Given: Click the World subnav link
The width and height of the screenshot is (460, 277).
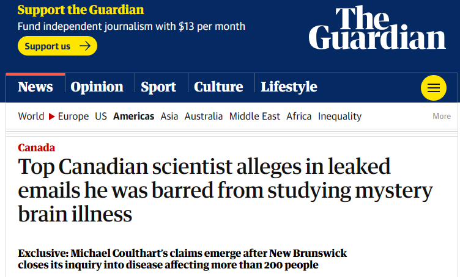Looking at the screenshot, I should 31,116.
